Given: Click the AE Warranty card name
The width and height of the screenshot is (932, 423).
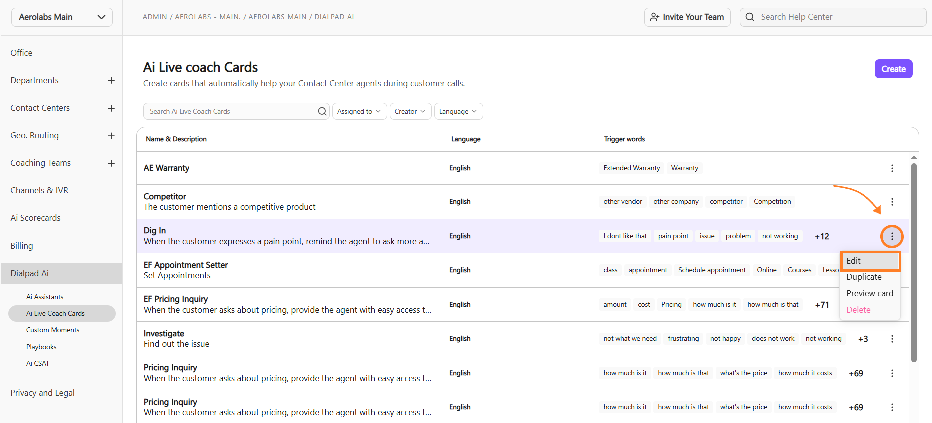Looking at the screenshot, I should click(x=166, y=168).
